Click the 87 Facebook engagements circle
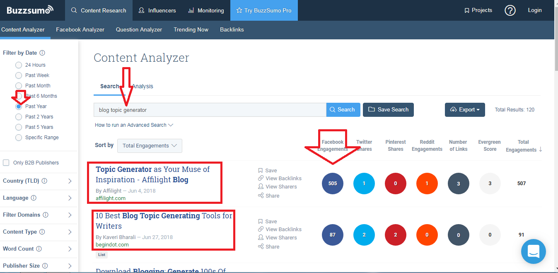The width and height of the screenshot is (558, 273). tap(333, 235)
